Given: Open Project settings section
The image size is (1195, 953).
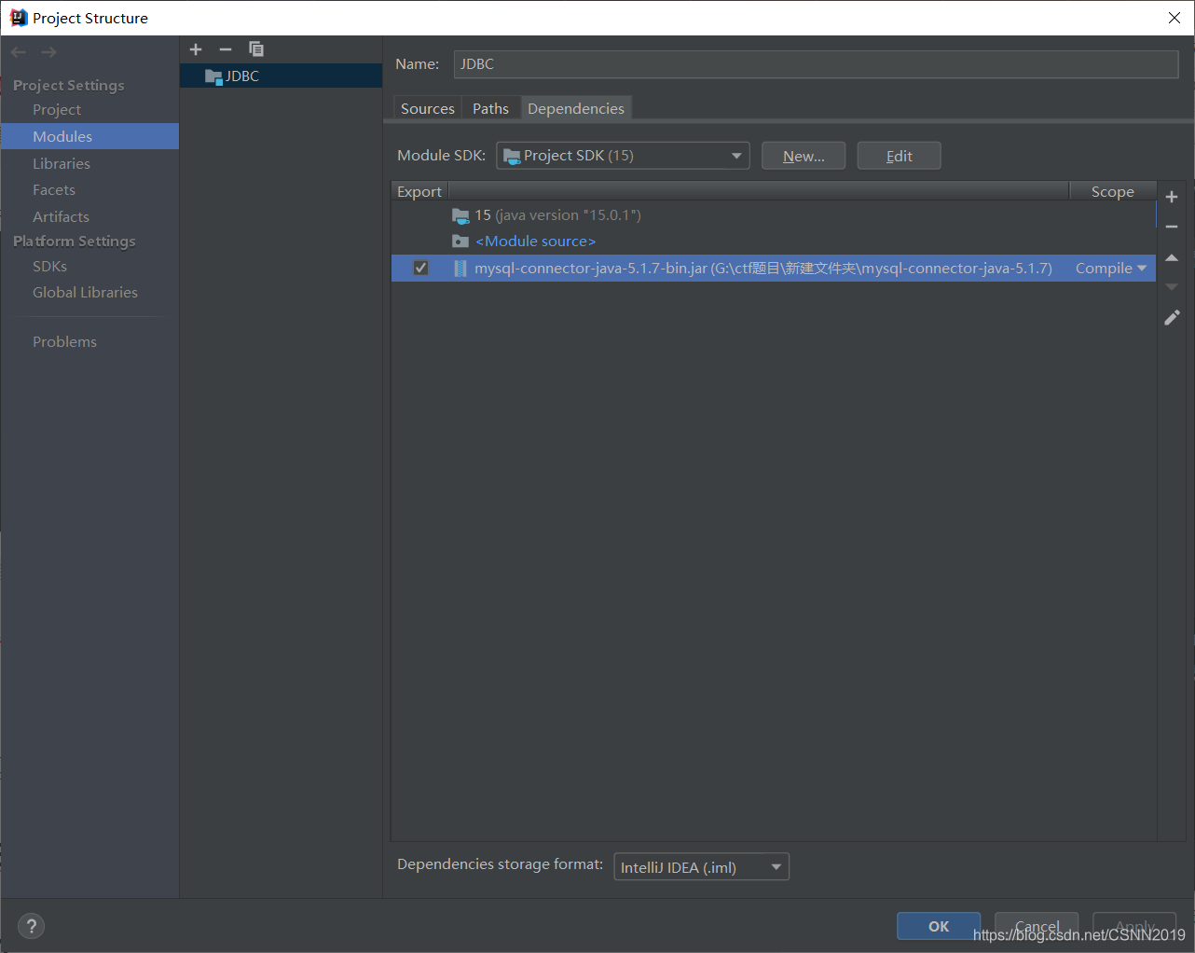Looking at the screenshot, I should (x=57, y=110).
